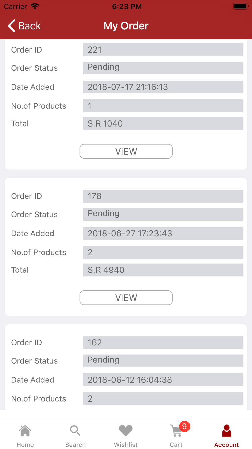The height and width of the screenshot is (449, 252).
Task: Select the Account tab label
Action: point(227,445)
